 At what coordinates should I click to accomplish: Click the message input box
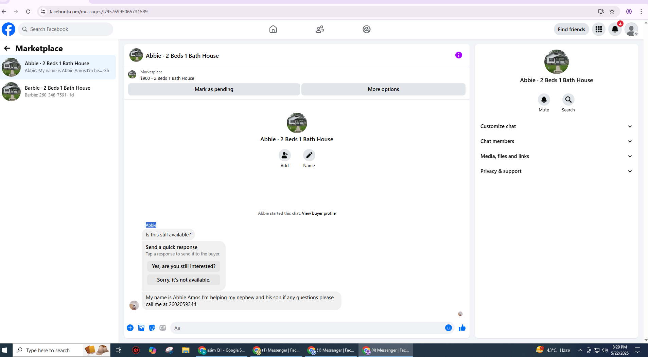tap(308, 328)
